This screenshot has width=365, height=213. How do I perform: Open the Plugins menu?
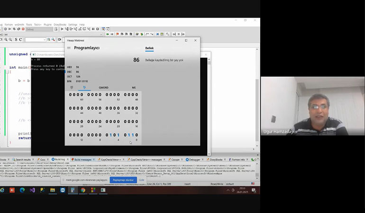pyautogui.click(x=47, y=24)
